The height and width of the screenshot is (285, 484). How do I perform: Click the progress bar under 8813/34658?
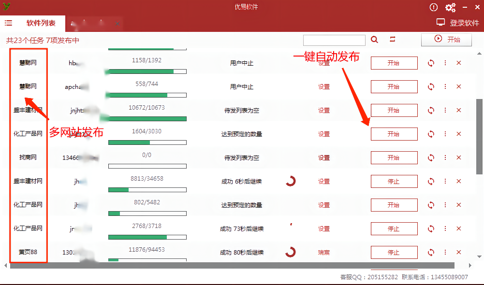[147, 190]
